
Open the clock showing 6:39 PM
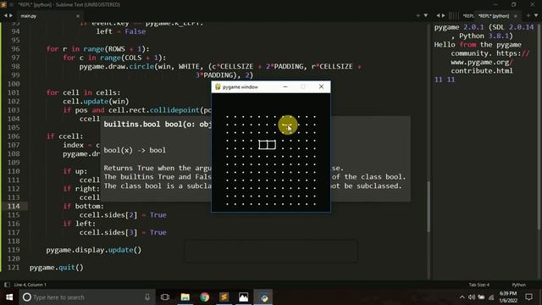pos(508,297)
